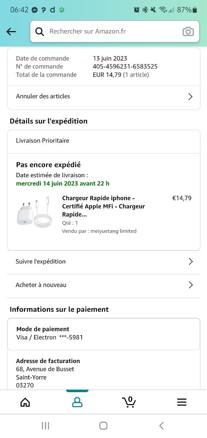Tap Annuler des articles row

[43, 96]
